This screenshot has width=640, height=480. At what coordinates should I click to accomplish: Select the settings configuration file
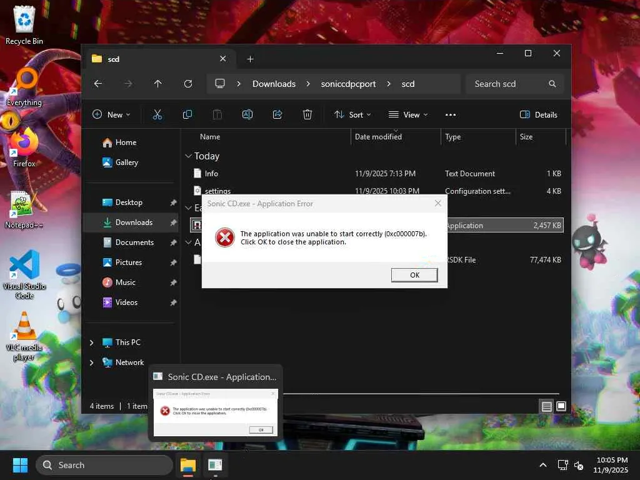376,190
